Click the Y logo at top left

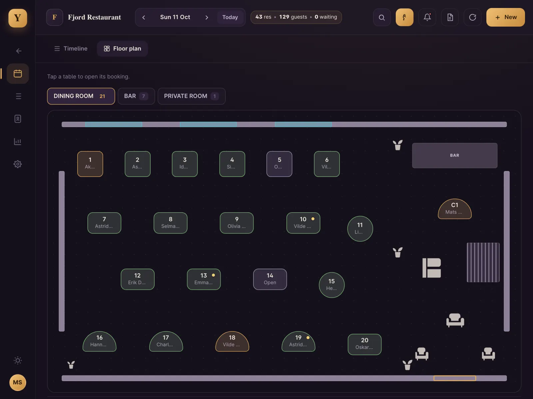[x=18, y=18]
